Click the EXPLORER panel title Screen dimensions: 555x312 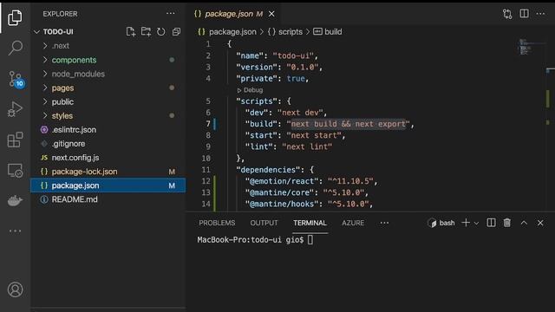pyautogui.click(x=60, y=14)
